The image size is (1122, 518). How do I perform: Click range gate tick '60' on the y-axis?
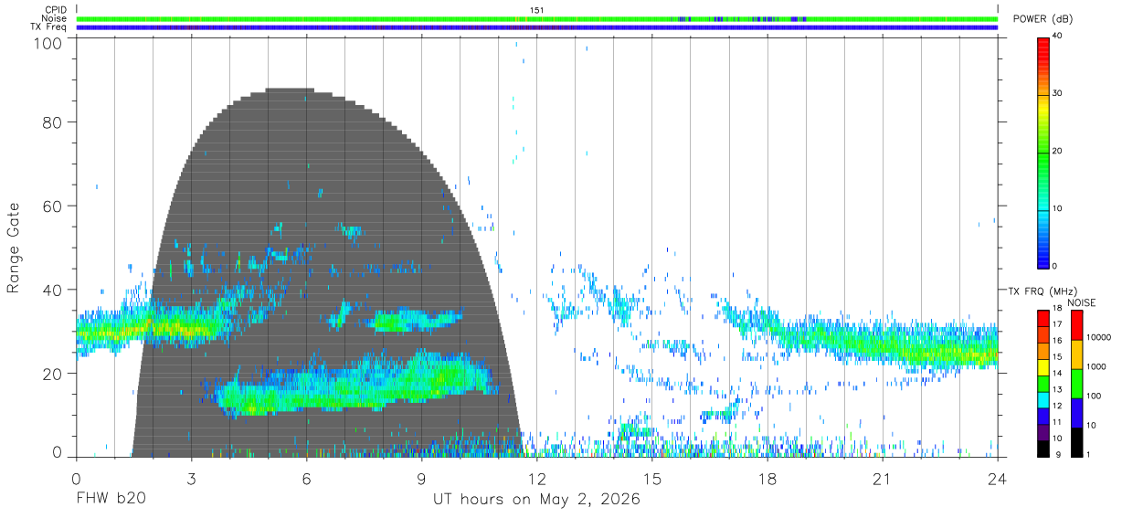[52, 206]
